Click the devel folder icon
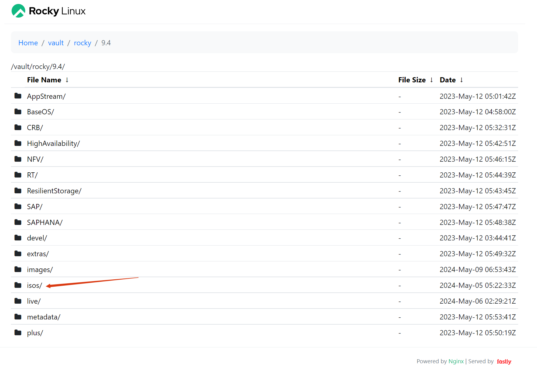The image size is (537, 369). (18, 238)
